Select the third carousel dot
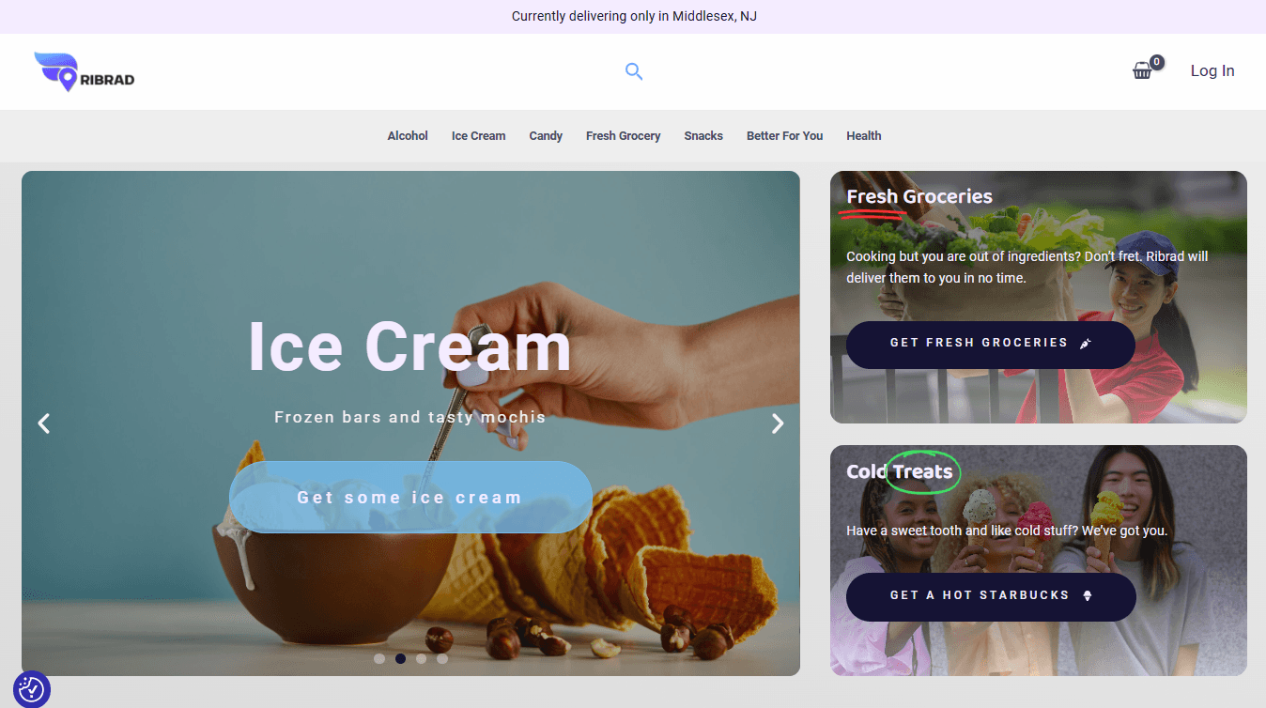This screenshot has height=708, width=1266. point(422,659)
